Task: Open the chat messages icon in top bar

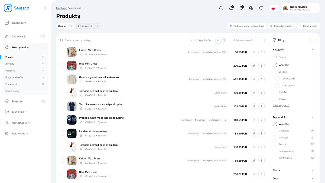Action: (251, 8)
